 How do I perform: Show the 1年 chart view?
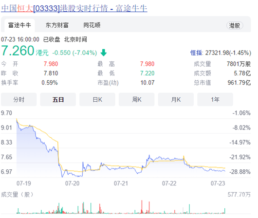(215, 100)
